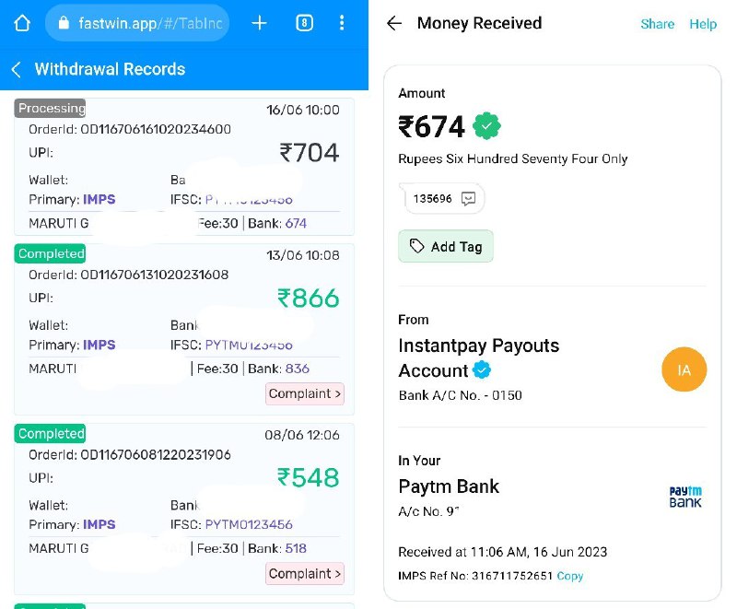Click the Add Tag button

coord(446,246)
